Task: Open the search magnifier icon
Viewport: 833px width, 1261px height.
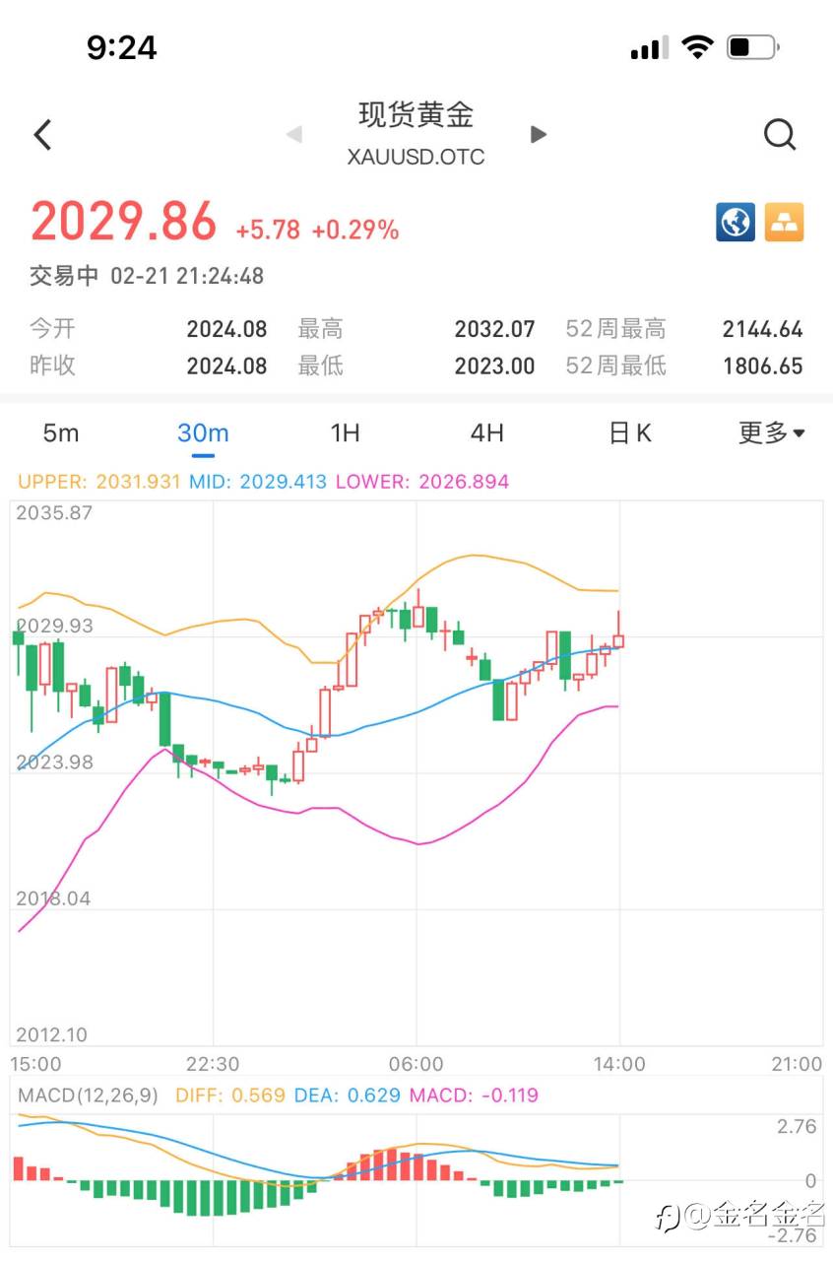Action: 779,135
